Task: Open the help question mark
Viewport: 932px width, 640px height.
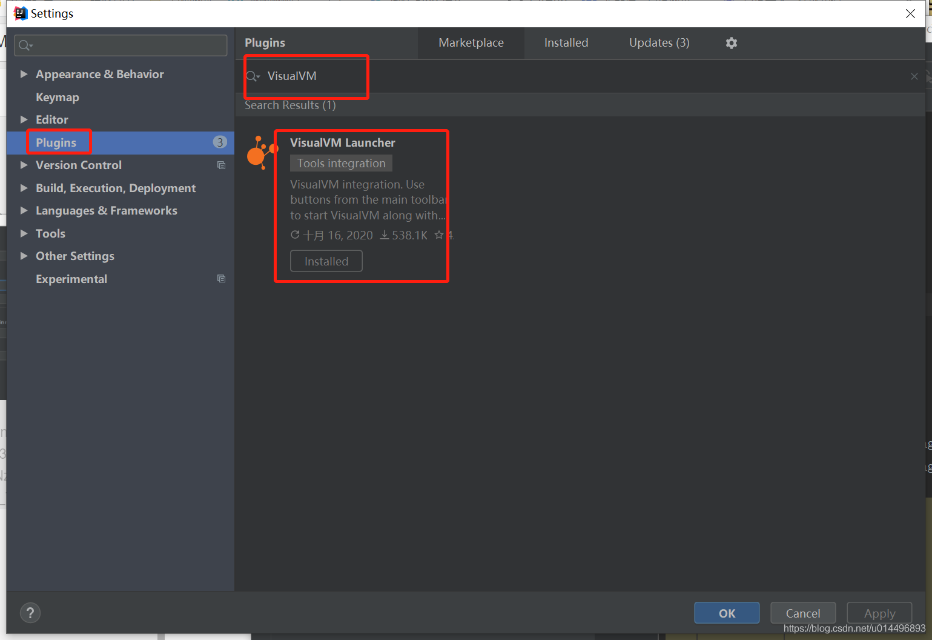Action: tap(30, 613)
